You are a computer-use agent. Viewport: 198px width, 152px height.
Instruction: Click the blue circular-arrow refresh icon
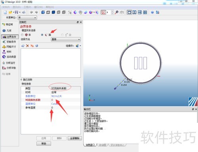click(37, 46)
